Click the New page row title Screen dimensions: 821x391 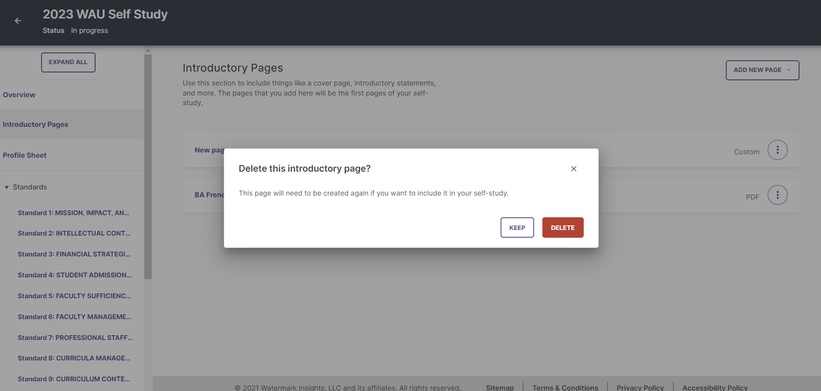[x=209, y=150]
